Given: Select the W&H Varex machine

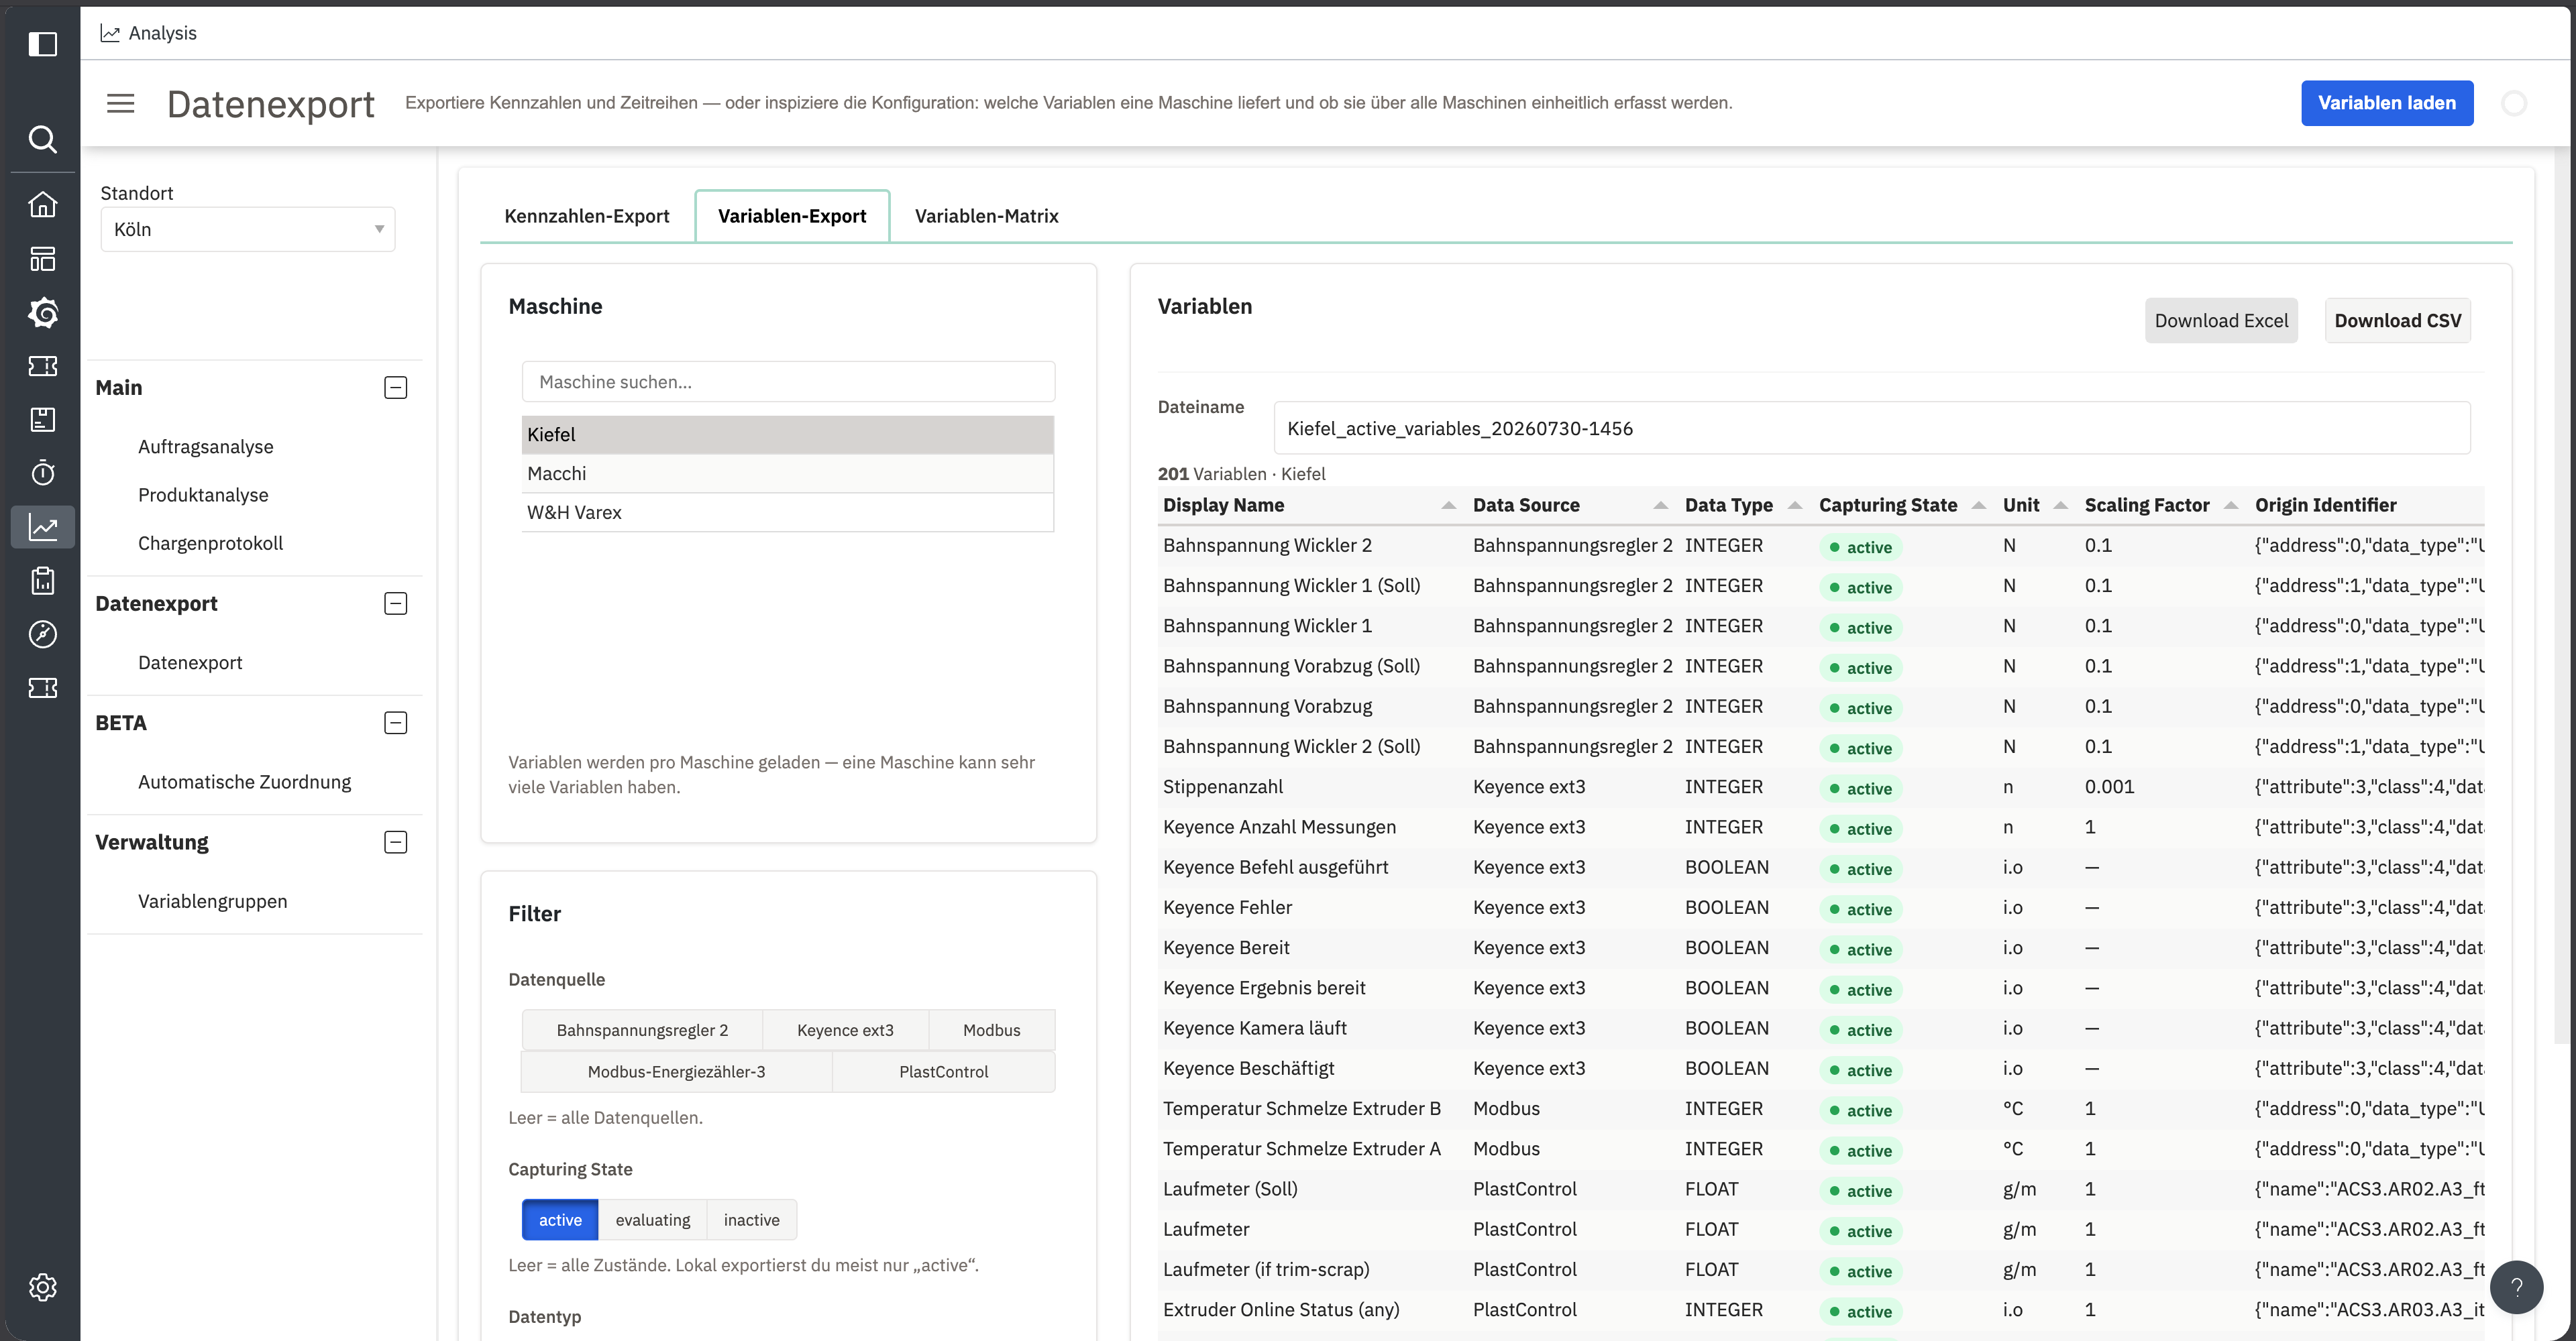Looking at the screenshot, I should click(788, 513).
